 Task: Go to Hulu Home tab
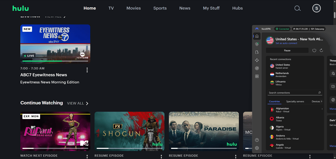pyautogui.click(x=90, y=8)
